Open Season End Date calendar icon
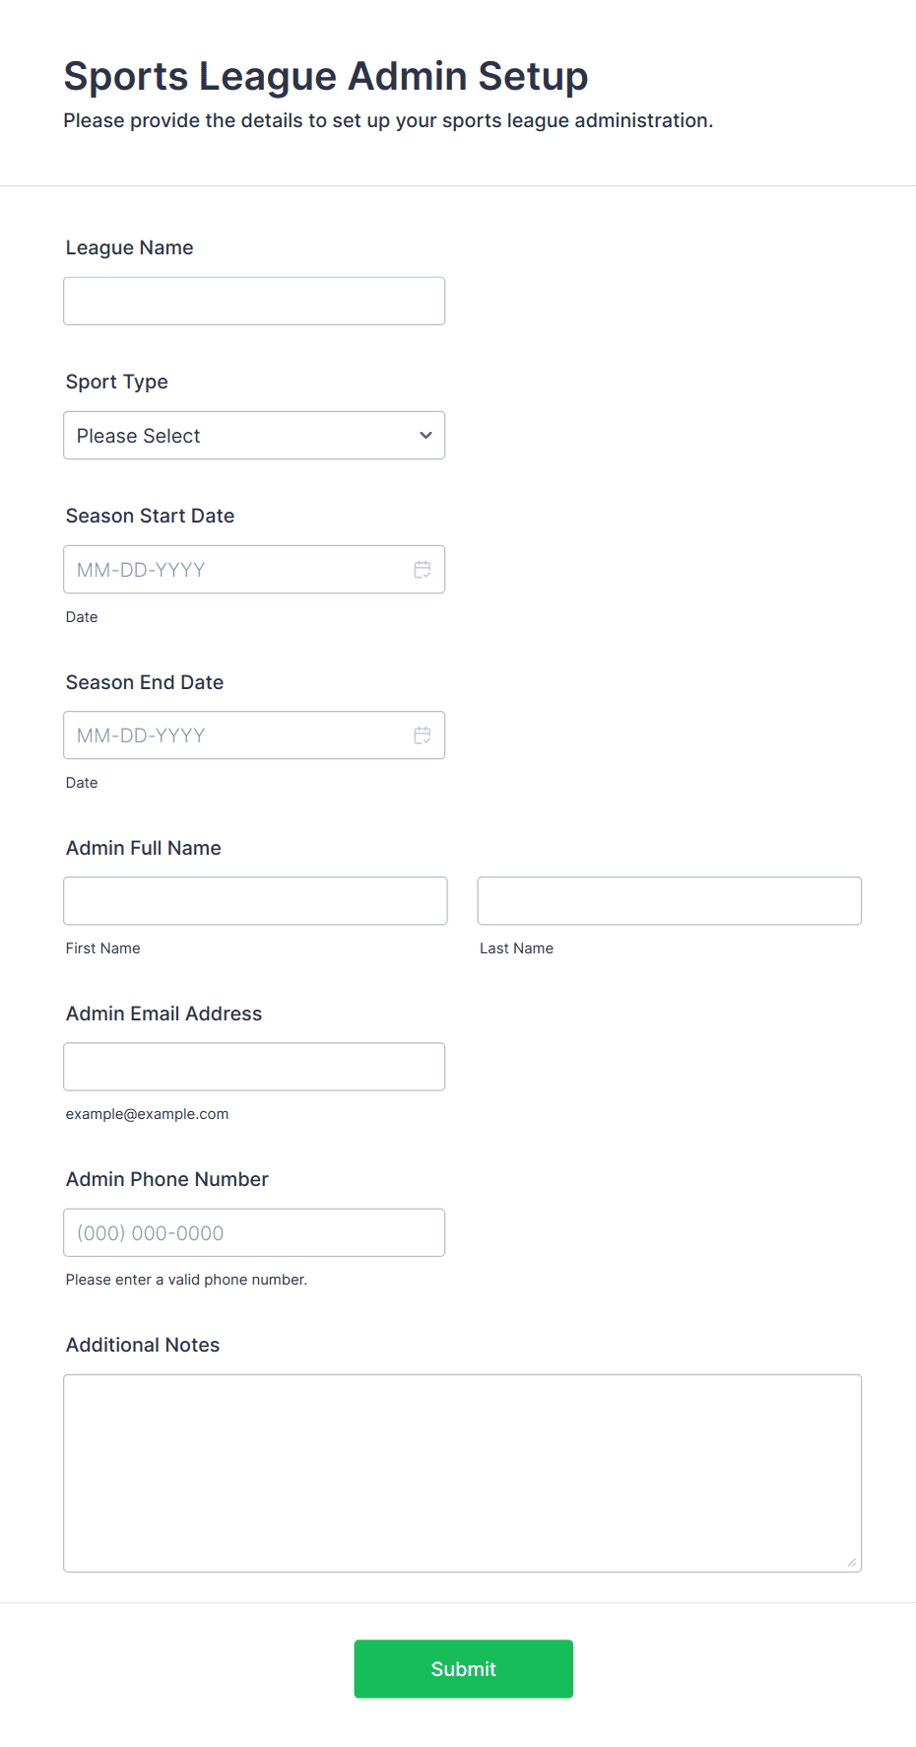Screen dimensions: 916x1747 (x=423, y=735)
